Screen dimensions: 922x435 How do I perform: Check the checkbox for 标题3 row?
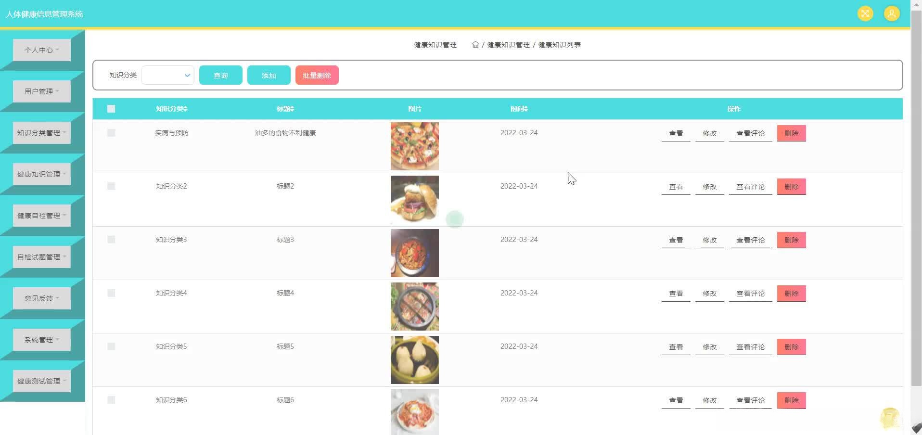[x=111, y=239]
